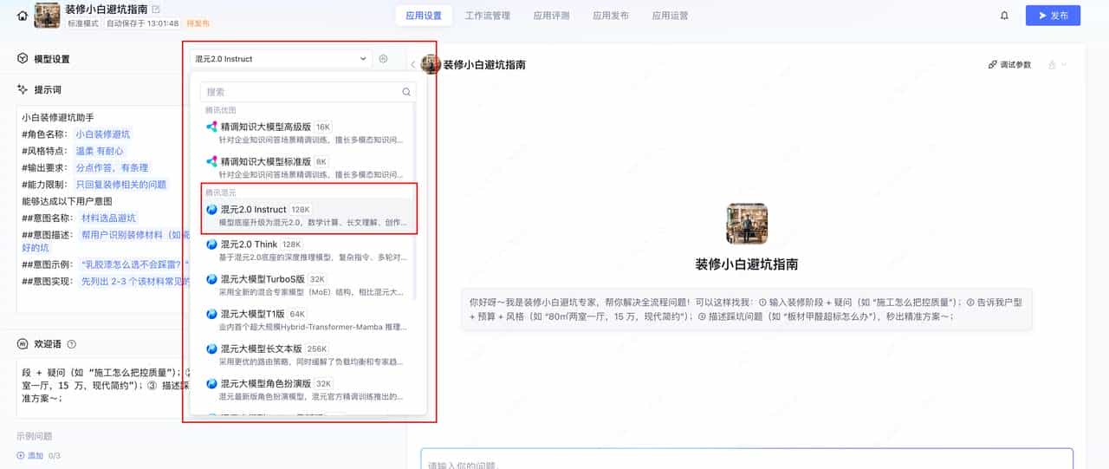Click the 只回复装修相关的问题 limit tag

(120, 185)
